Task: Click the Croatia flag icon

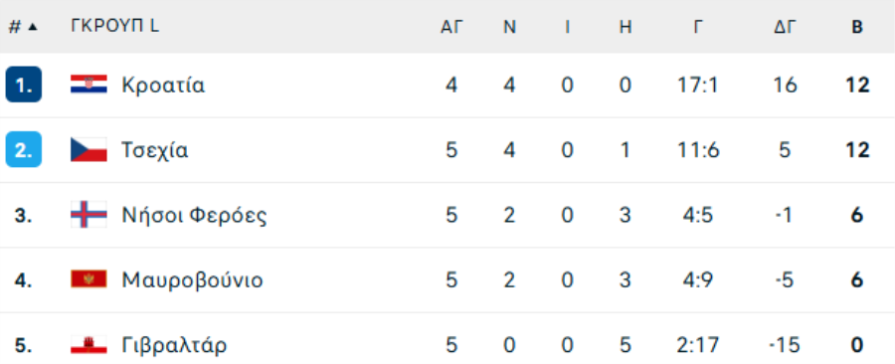Action: pyautogui.click(x=89, y=85)
